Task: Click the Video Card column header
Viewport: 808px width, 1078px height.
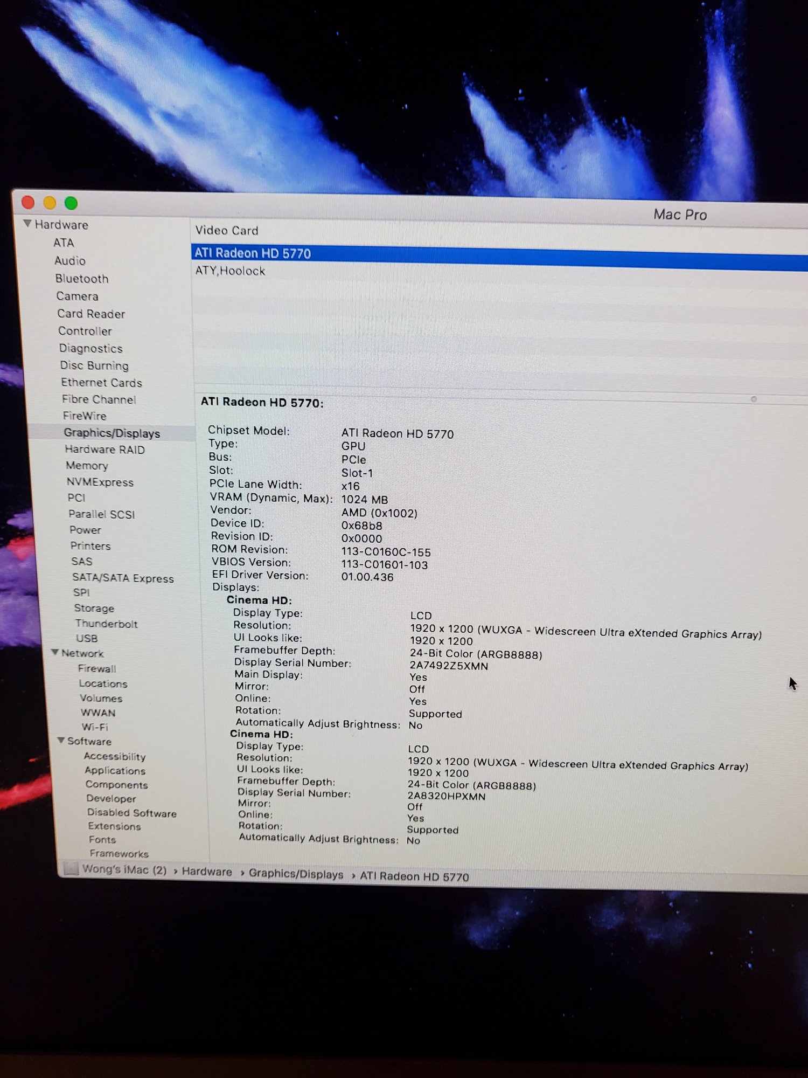Action: [x=227, y=230]
